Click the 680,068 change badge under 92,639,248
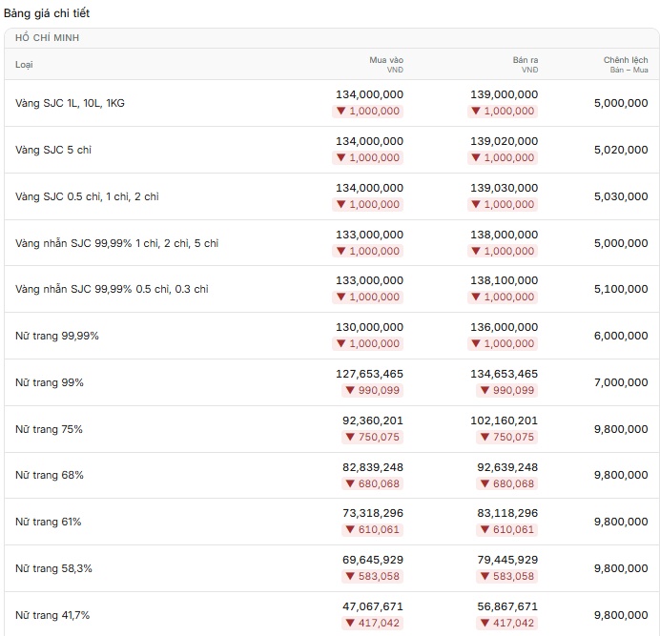The height and width of the screenshot is (636, 660). 507,484
